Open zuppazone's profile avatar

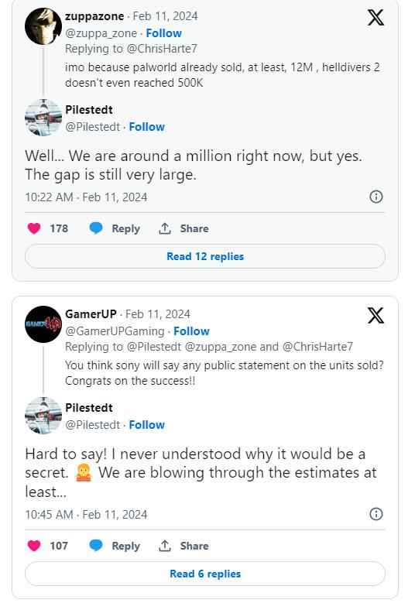pos(43,26)
